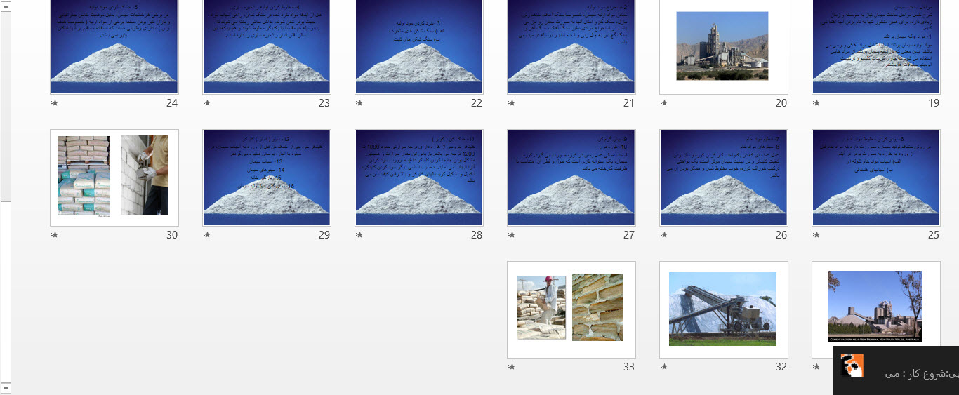959x395 pixels.
Task: Select slide 33 worker and stone wall thumbnail
Action: pyautogui.click(x=571, y=309)
